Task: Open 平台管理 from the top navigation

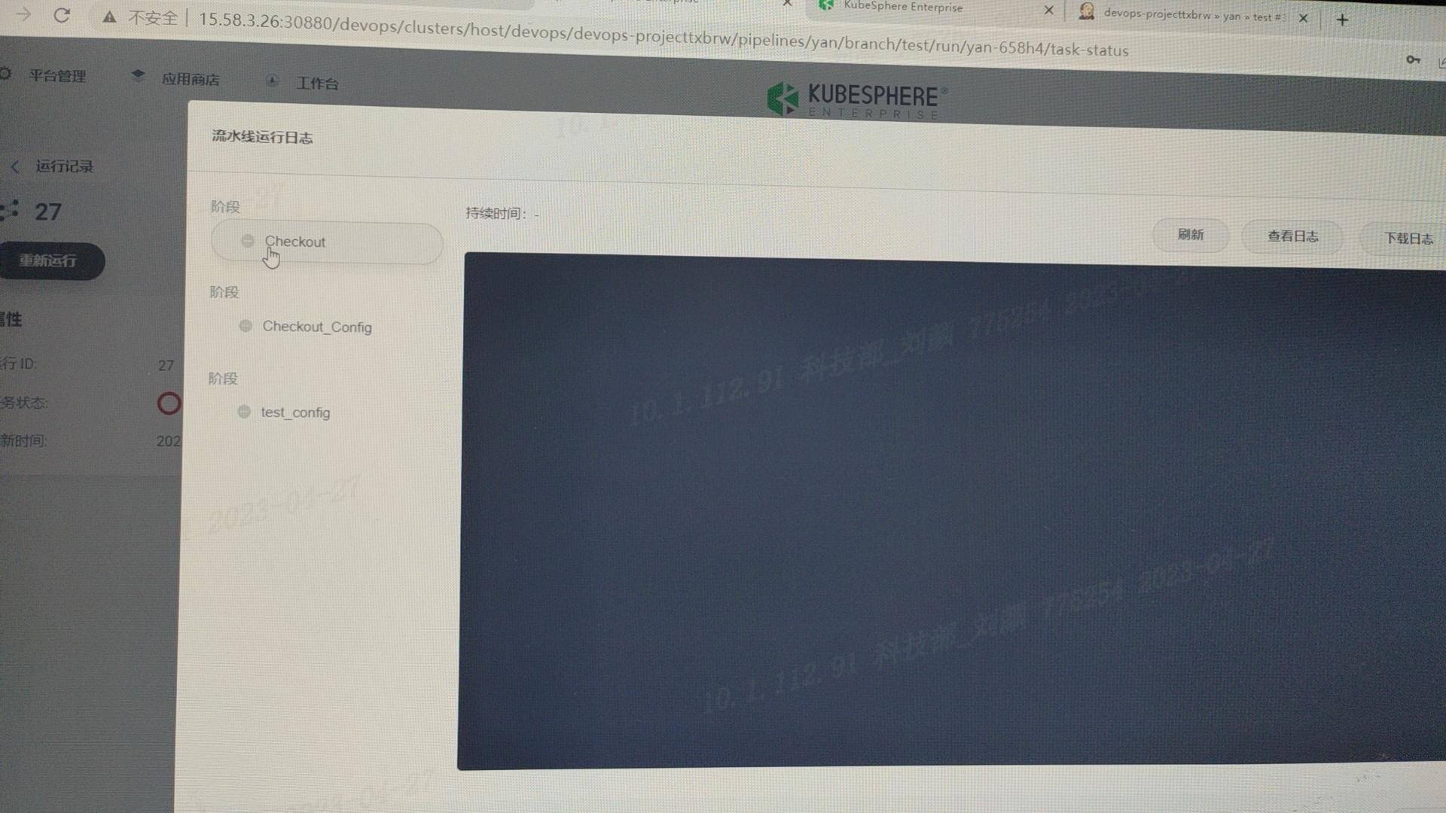Action: (56, 75)
